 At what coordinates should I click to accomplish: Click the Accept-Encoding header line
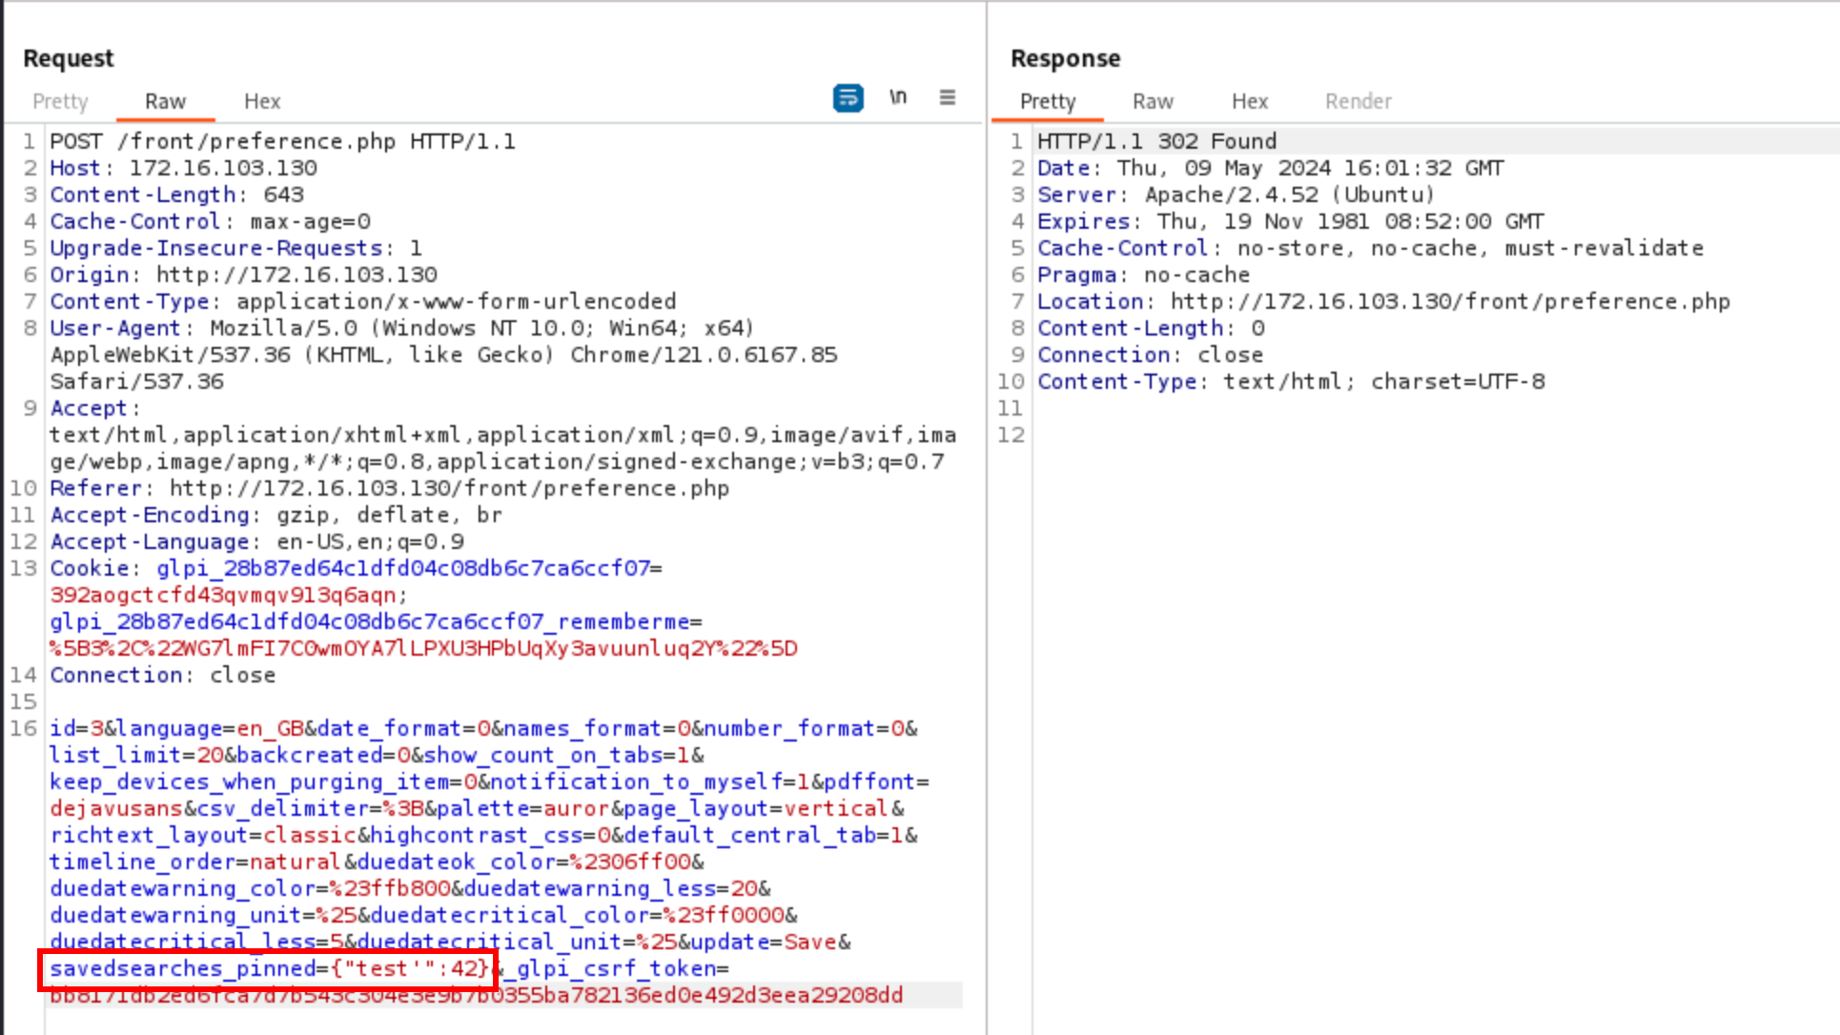276,515
